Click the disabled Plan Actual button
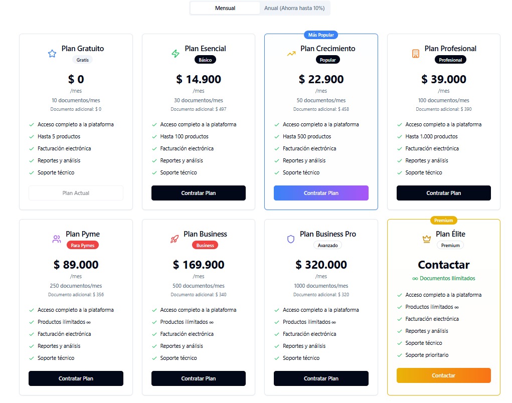The height and width of the screenshot is (403, 512). pyautogui.click(x=76, y=193)
